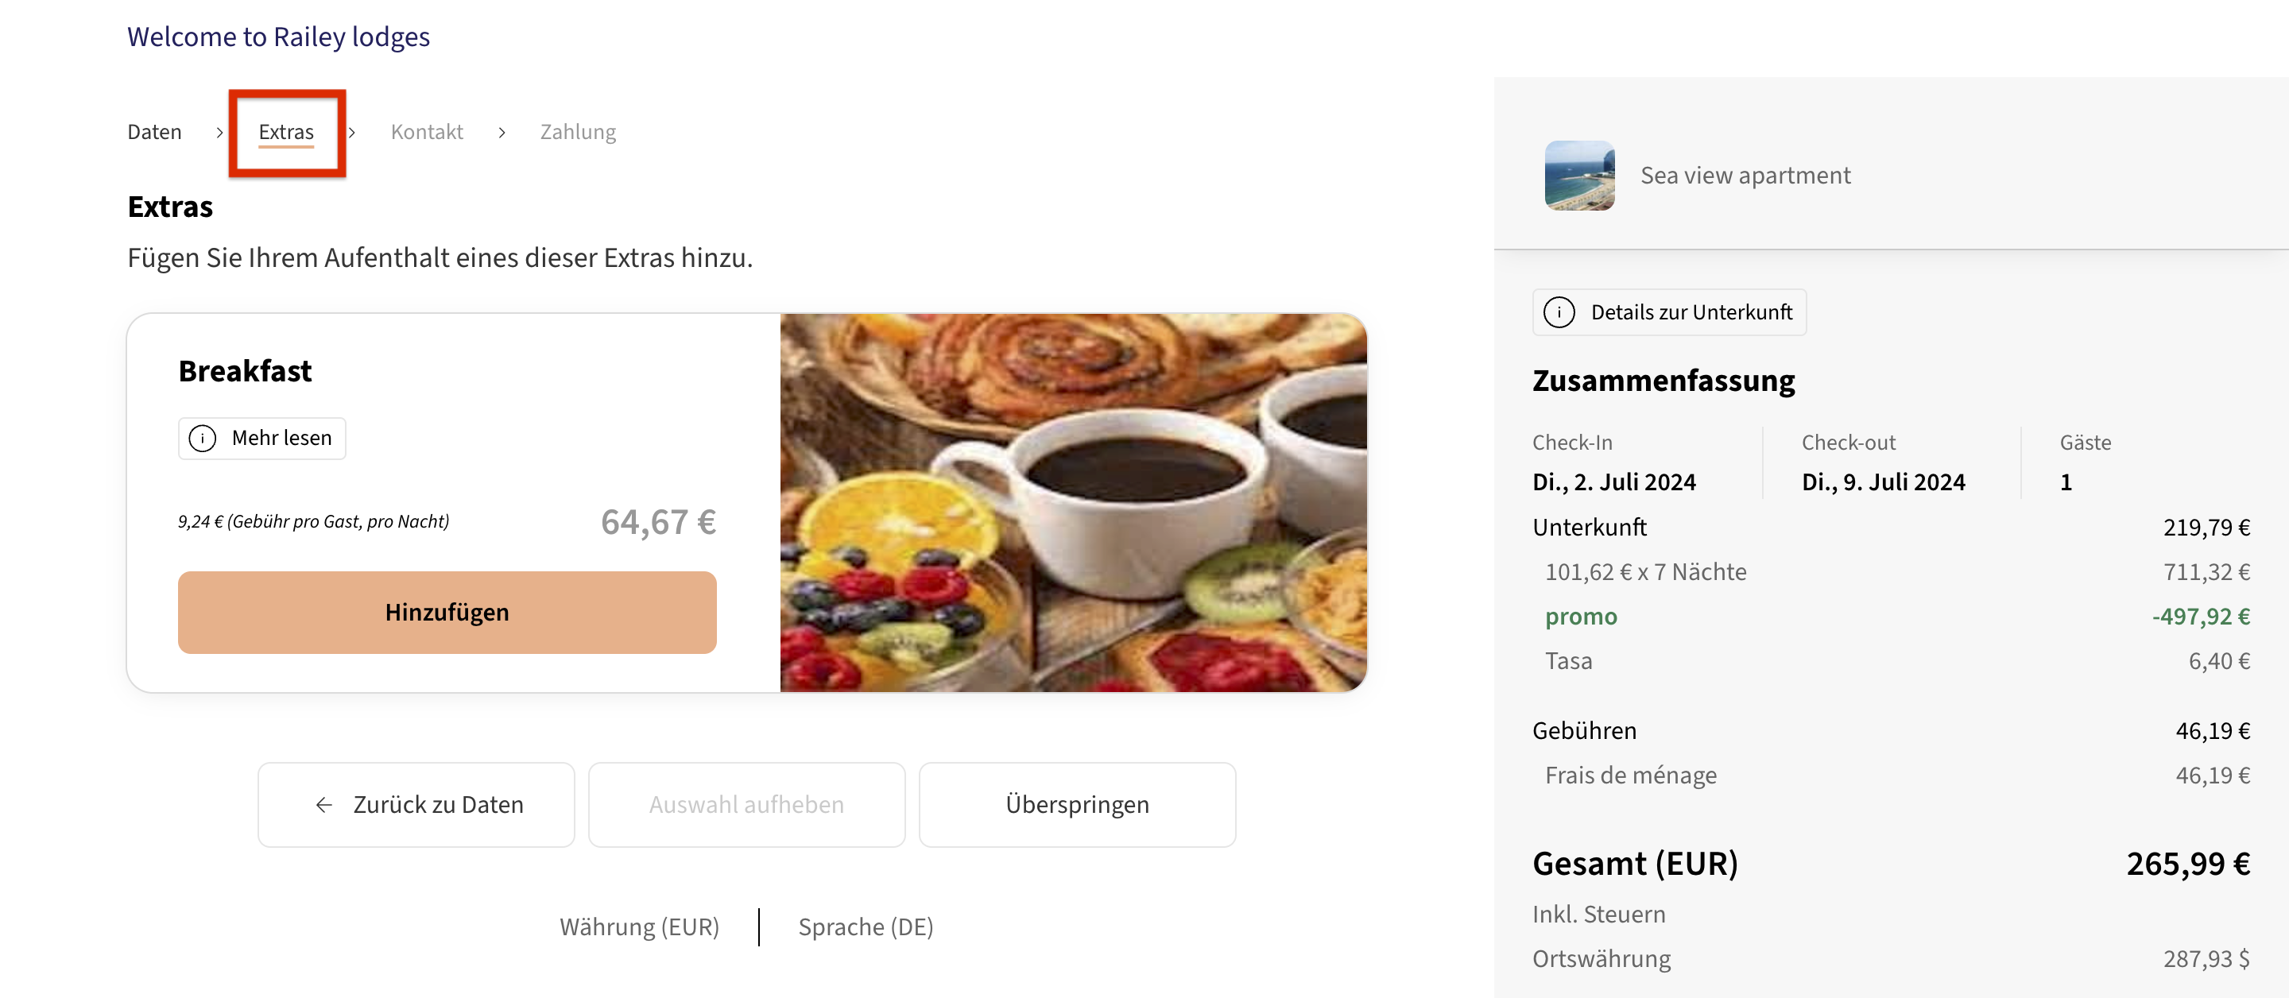Open the Zahlung step
Image resolution: width=2289 pixels, height=998 pixels.
click(x=578, y=132)
